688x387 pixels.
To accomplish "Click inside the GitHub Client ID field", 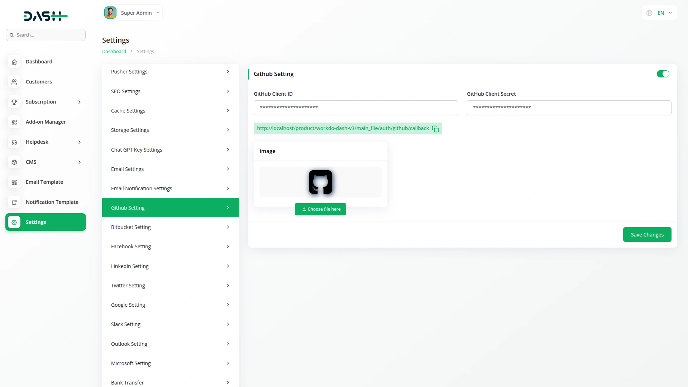I will (x=356, y=107).
